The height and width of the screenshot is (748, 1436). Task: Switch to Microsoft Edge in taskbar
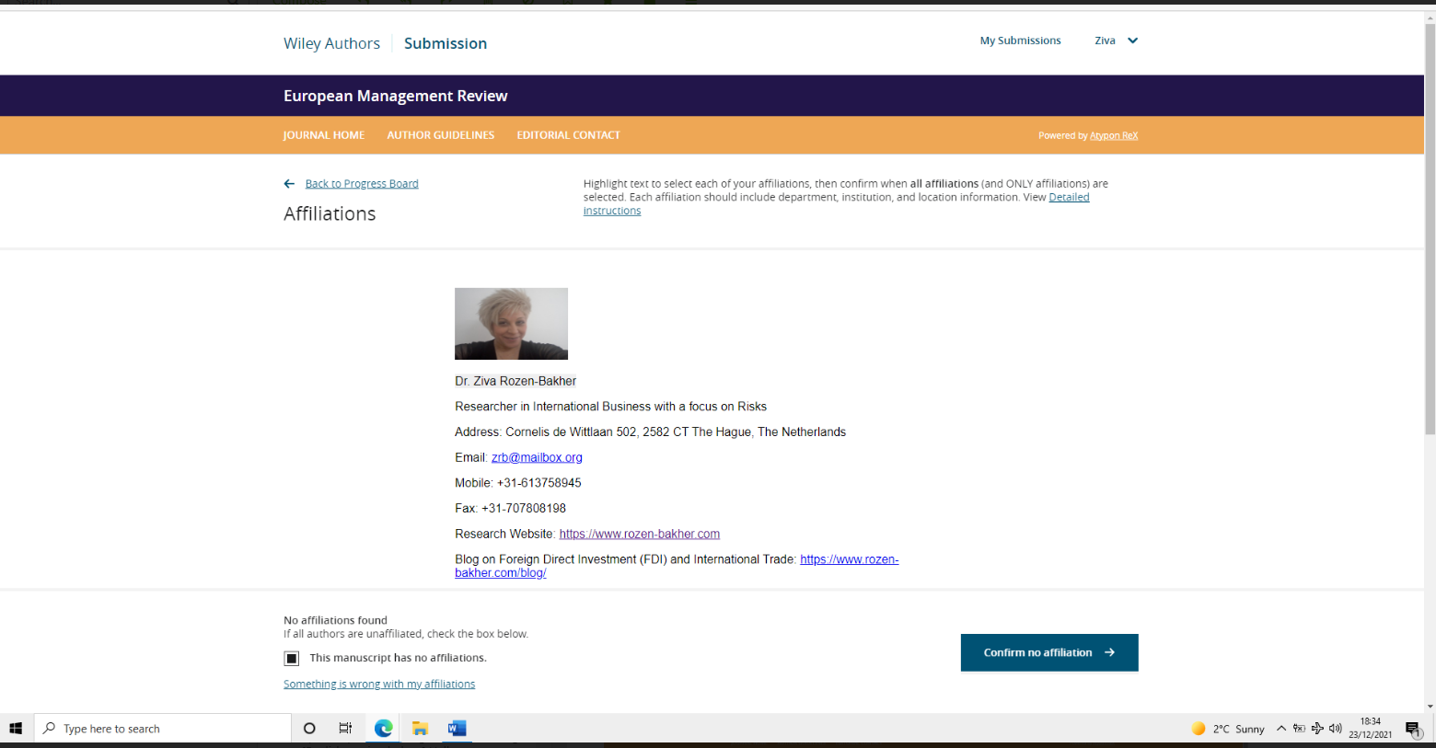pyautogui.click(x=383, y=728)
